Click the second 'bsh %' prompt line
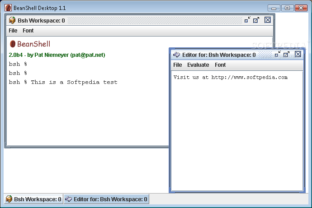312x208 pixels. 18,73
